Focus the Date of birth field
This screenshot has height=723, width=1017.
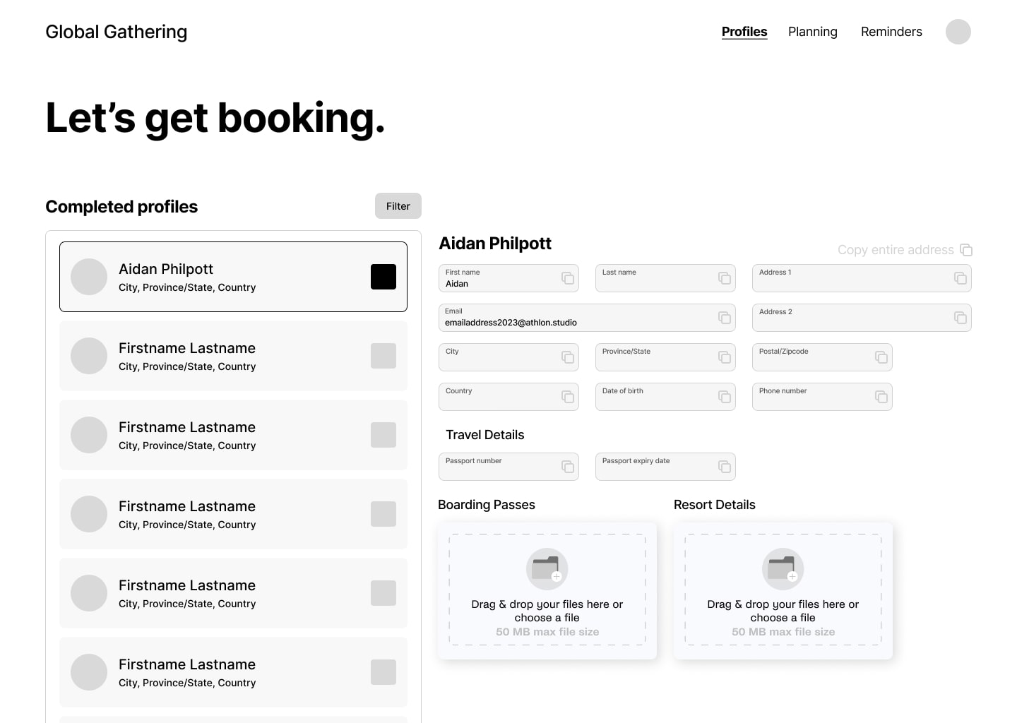pyautogui.click(x=665, y=397)
